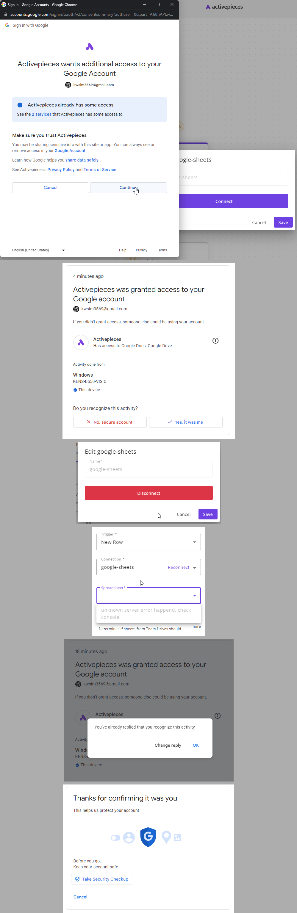Click the lock icon in the address bar

tap(5, 14)
